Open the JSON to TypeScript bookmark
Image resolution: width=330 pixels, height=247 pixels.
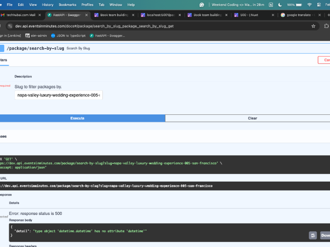[68, 35]
